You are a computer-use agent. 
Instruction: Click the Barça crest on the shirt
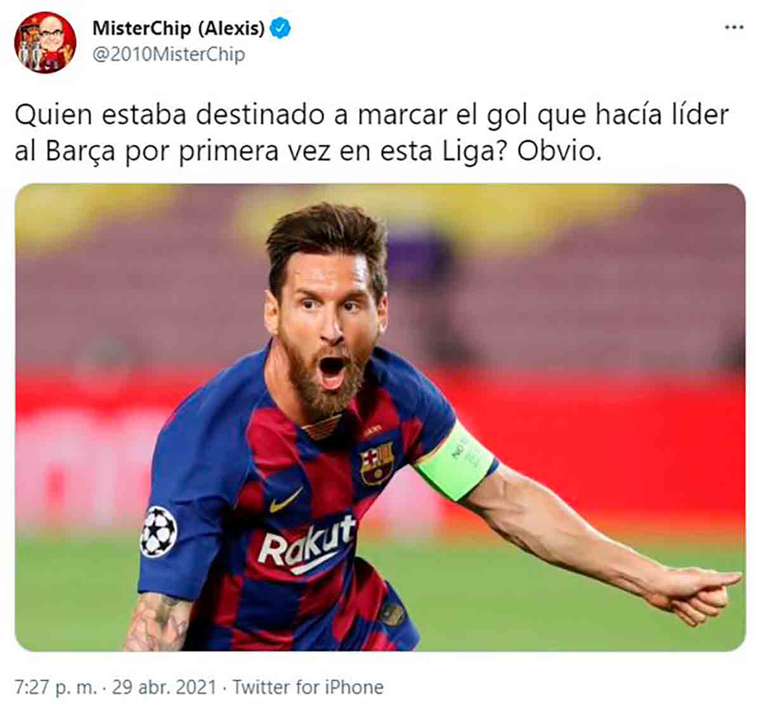pos(377,463)
